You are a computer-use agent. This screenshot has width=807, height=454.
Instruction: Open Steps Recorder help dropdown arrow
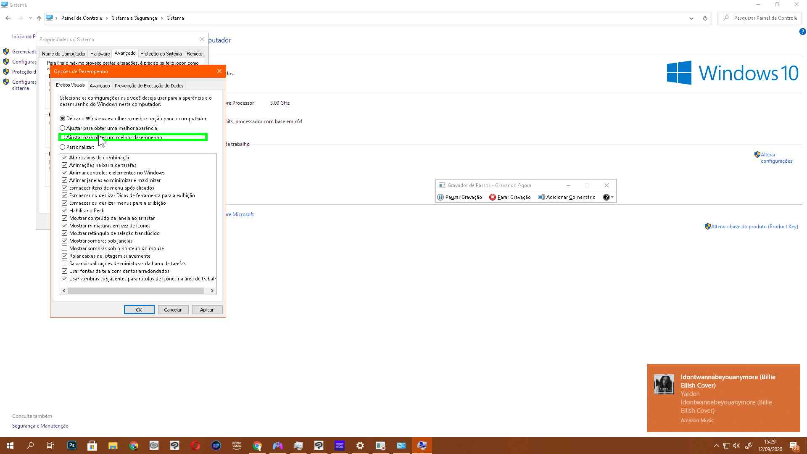click(612, 197)
